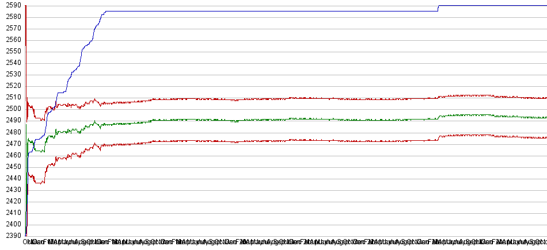Click the 2530 y-axis label
Viewport: 547px width, 250px height.
point(13,74)
